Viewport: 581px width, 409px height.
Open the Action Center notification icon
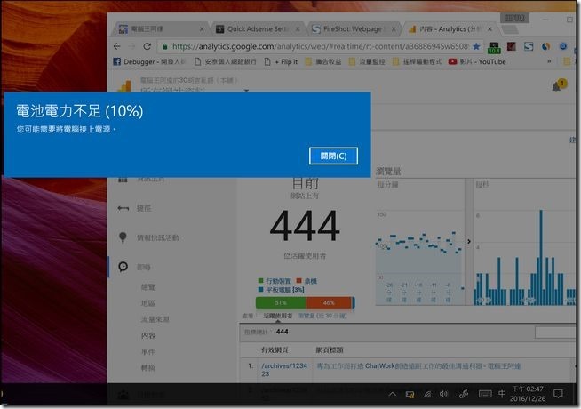pos(559,394)
